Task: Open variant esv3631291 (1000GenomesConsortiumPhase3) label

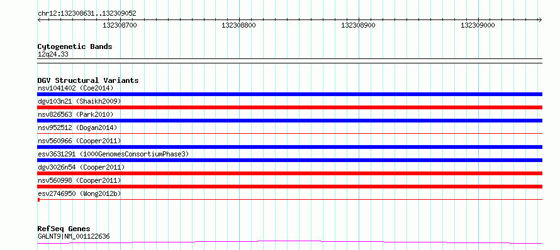Action: tap(113, 154)
